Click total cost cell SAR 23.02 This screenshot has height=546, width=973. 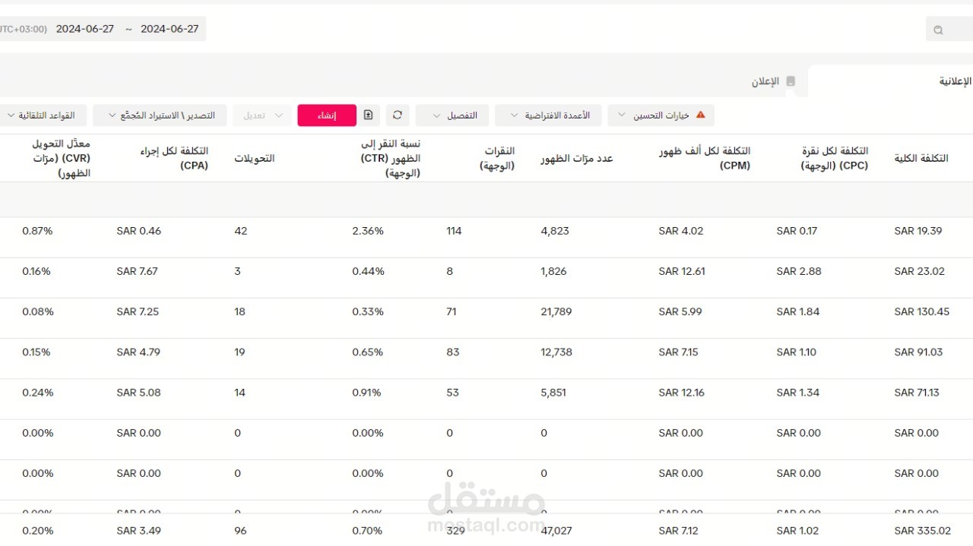920,271
